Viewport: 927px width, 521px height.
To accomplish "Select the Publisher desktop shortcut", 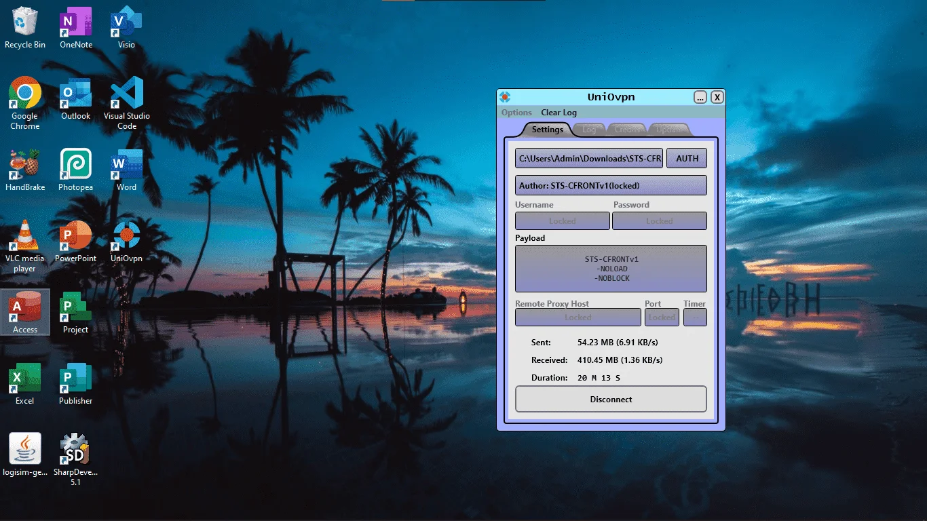I will tap(76, 384).
